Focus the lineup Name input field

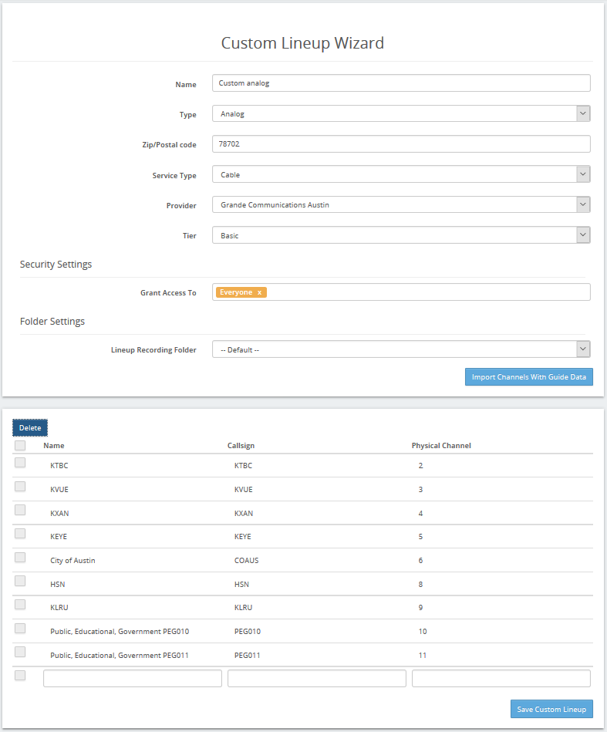point(401,83)
